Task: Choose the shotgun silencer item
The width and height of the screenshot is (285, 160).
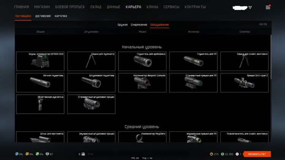Action: click(x=142, y=61)
